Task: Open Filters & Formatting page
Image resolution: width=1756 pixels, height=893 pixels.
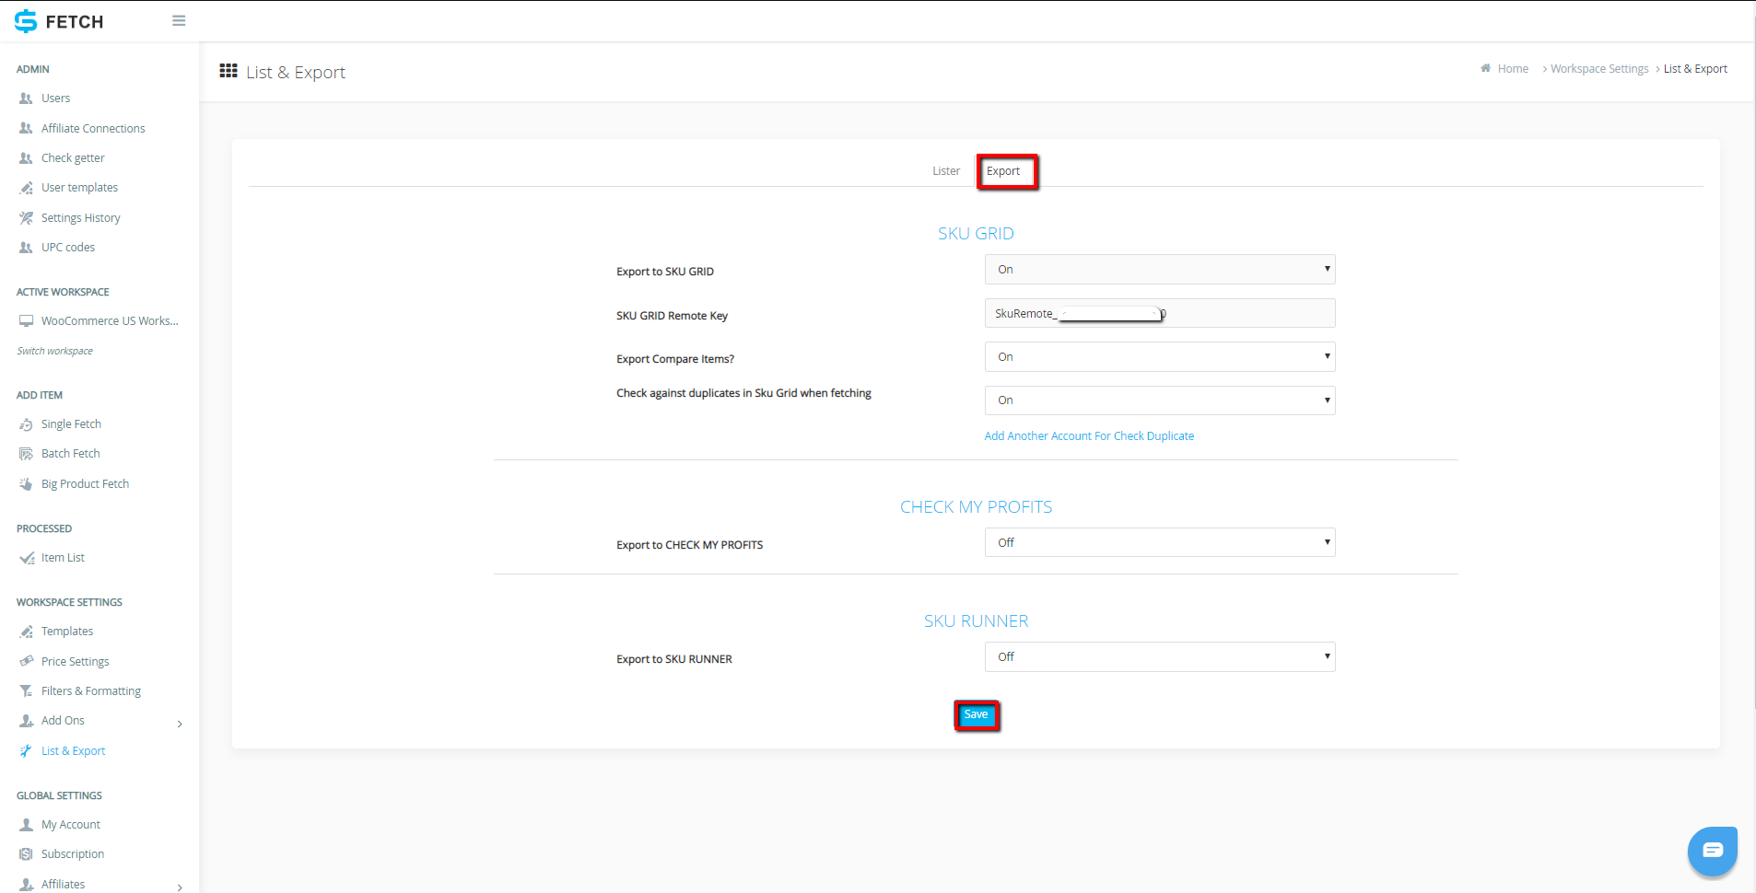Action: point(91,691)
